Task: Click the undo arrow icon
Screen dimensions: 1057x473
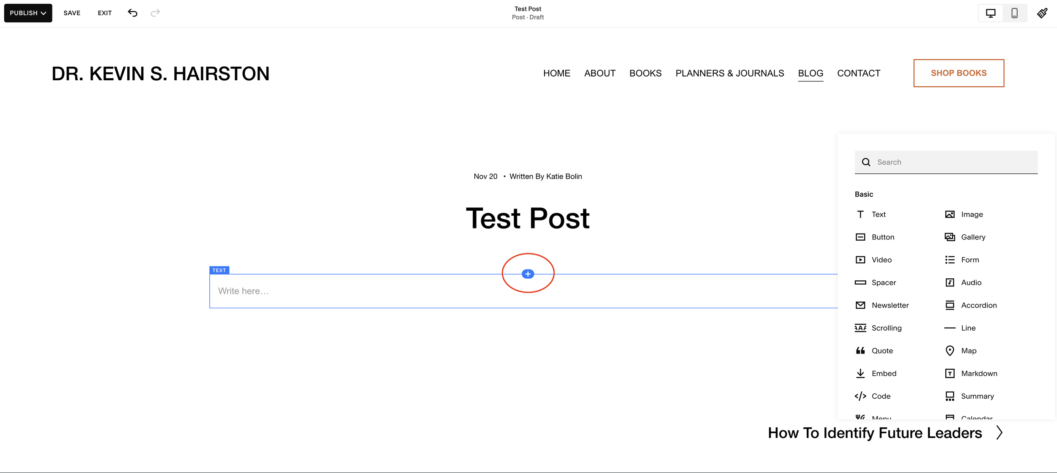Action: point(132,13)
